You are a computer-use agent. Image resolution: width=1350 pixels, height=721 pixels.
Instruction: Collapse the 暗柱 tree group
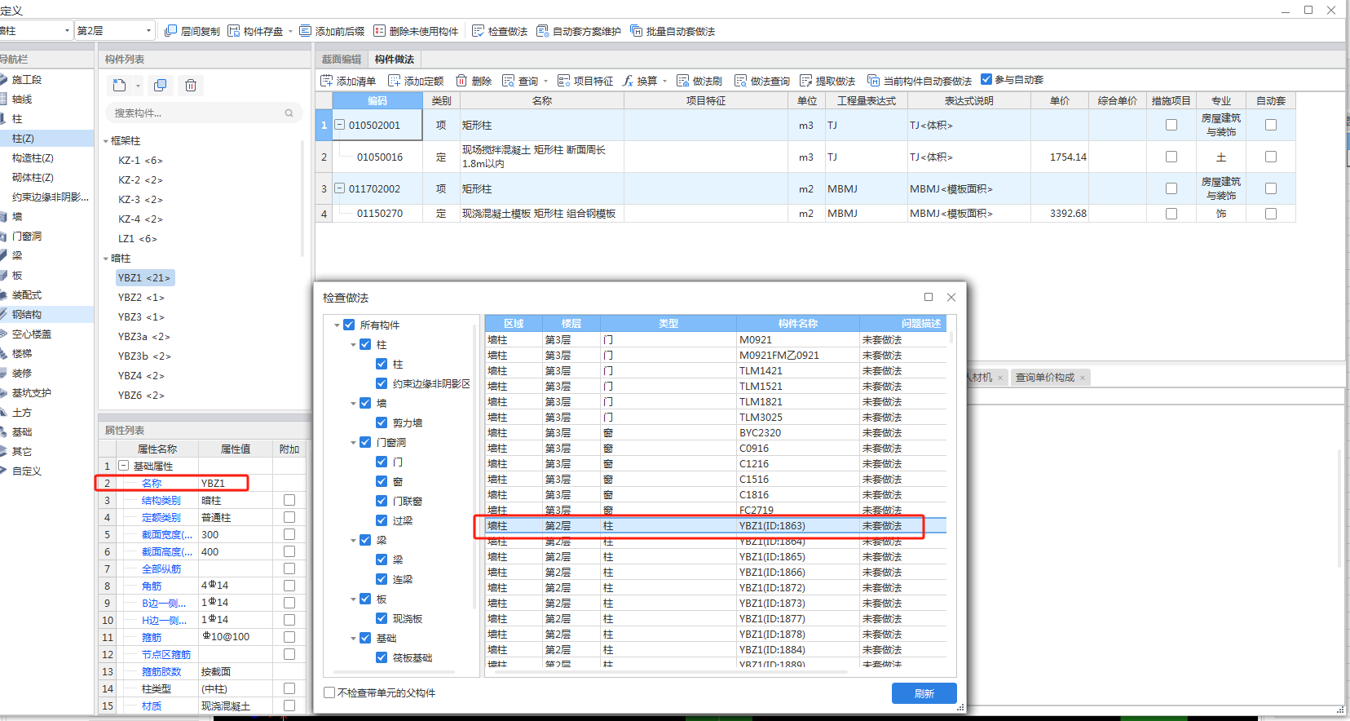pyautogui.click(x=106, y=259)
